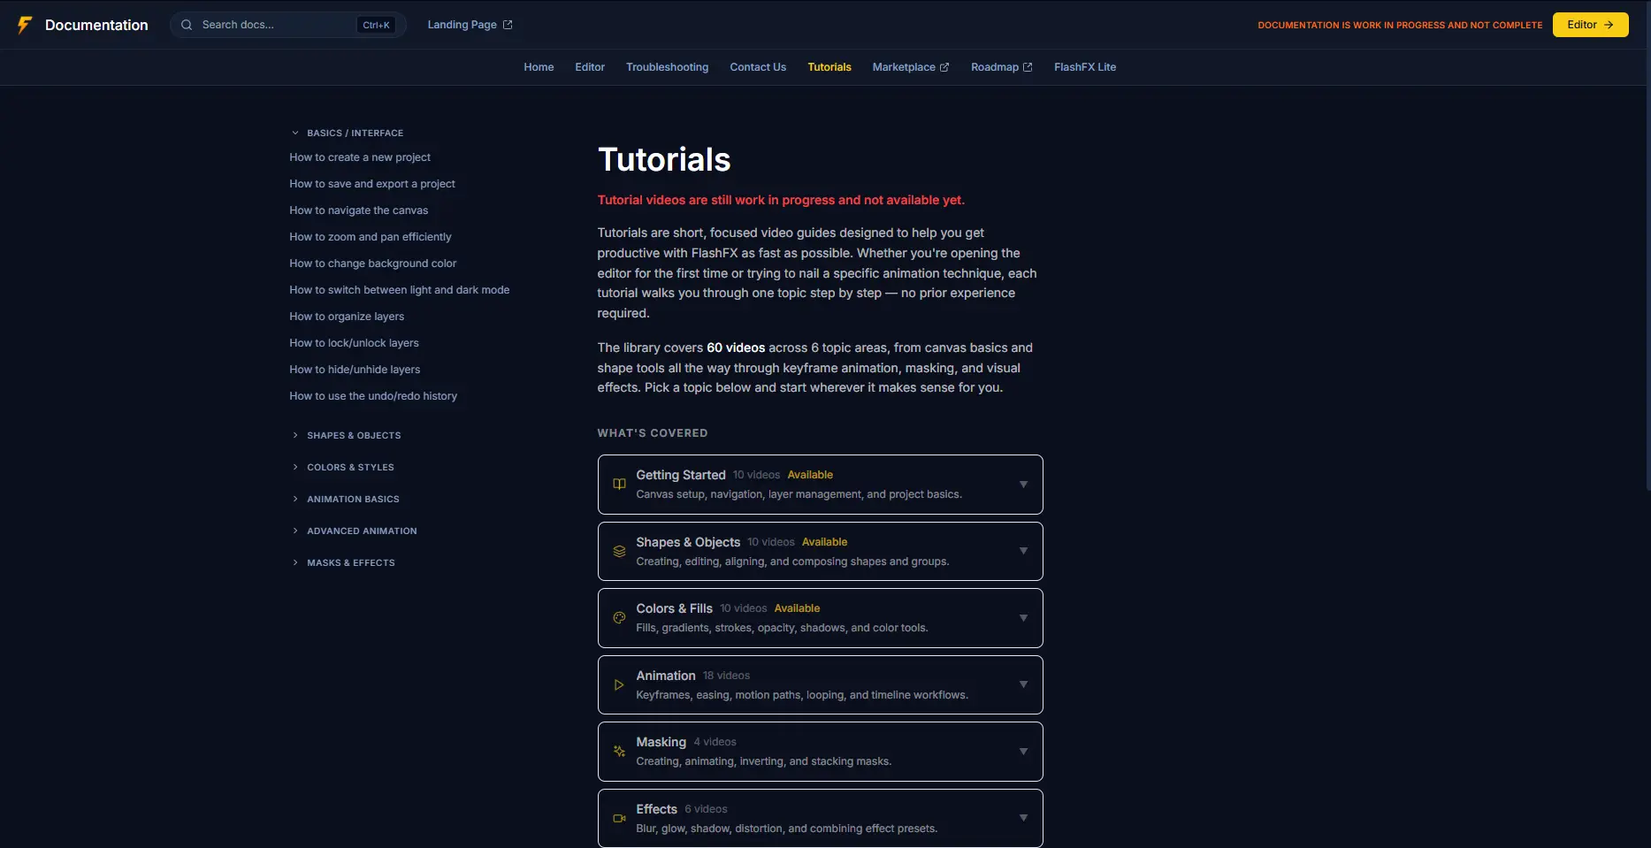This screenshot has width=1651, height=848.
Task: Expand the Animation card arrow
Action: coord(1023,684)
